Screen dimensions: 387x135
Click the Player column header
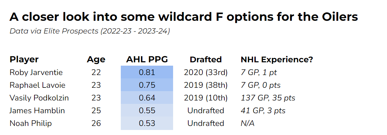24,60
